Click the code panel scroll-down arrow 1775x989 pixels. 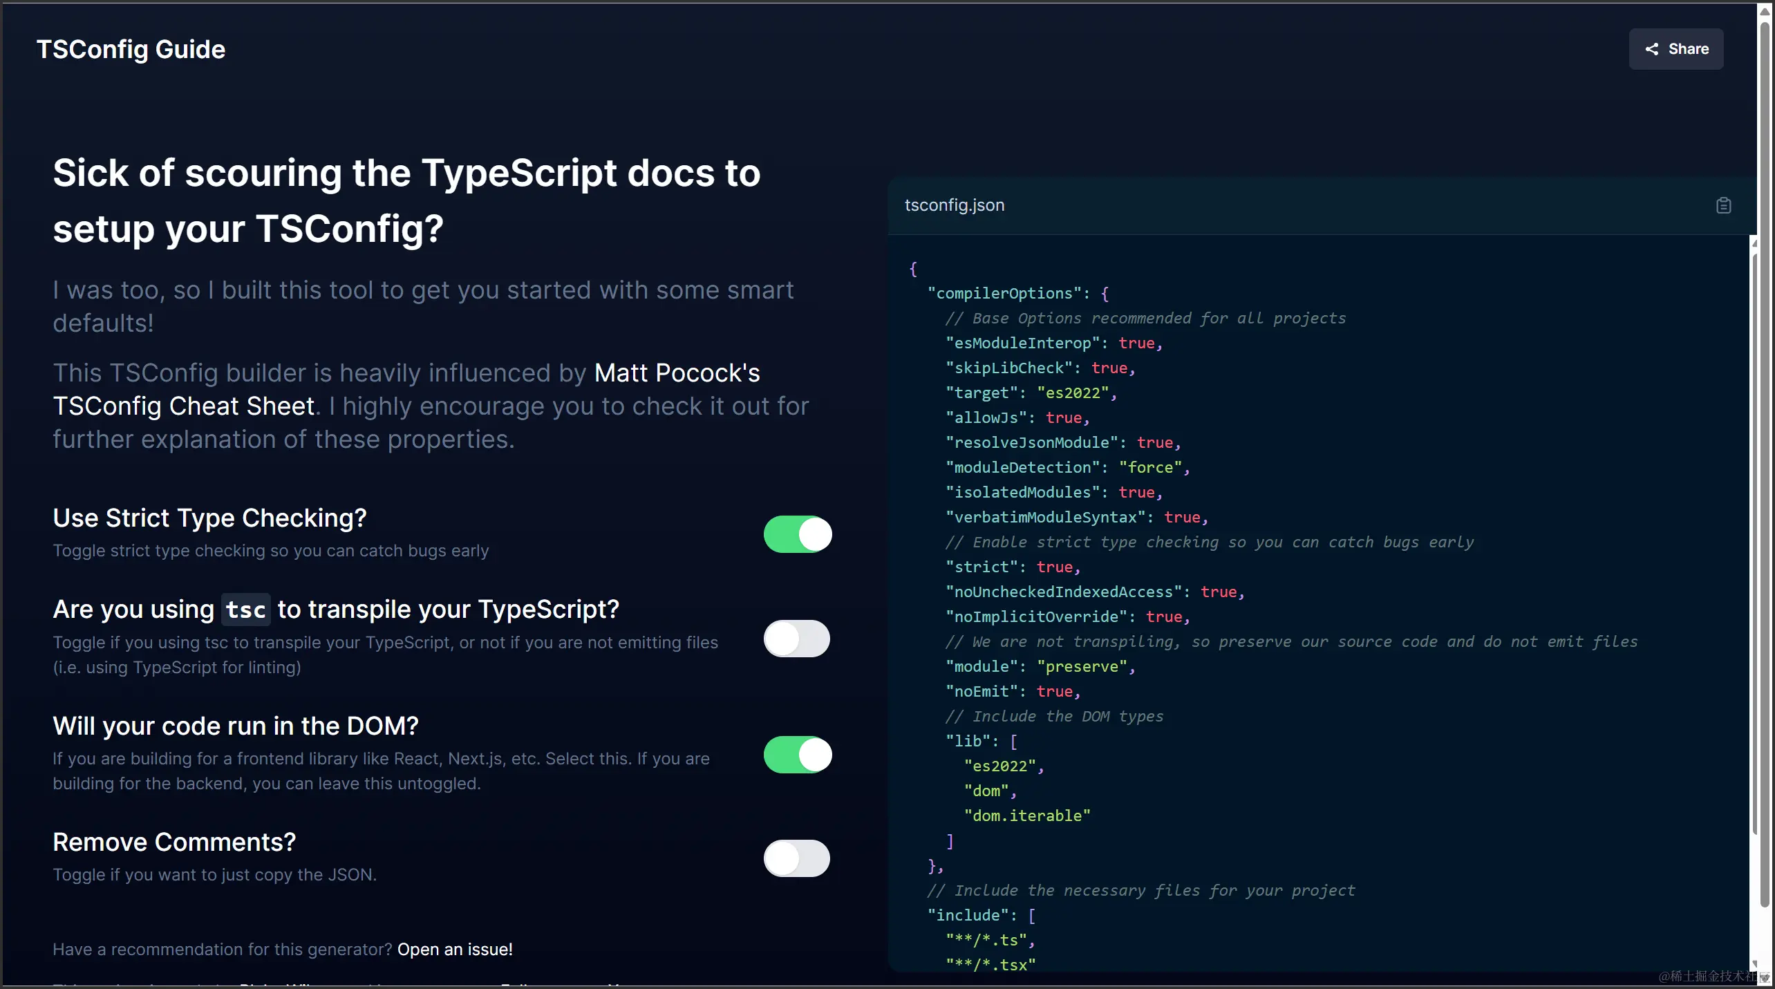point(1754,963)
